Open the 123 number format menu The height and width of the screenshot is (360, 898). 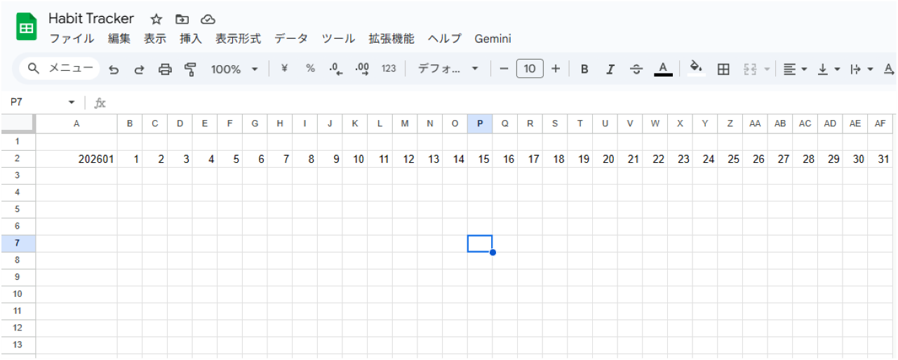(x=389, y=69)
